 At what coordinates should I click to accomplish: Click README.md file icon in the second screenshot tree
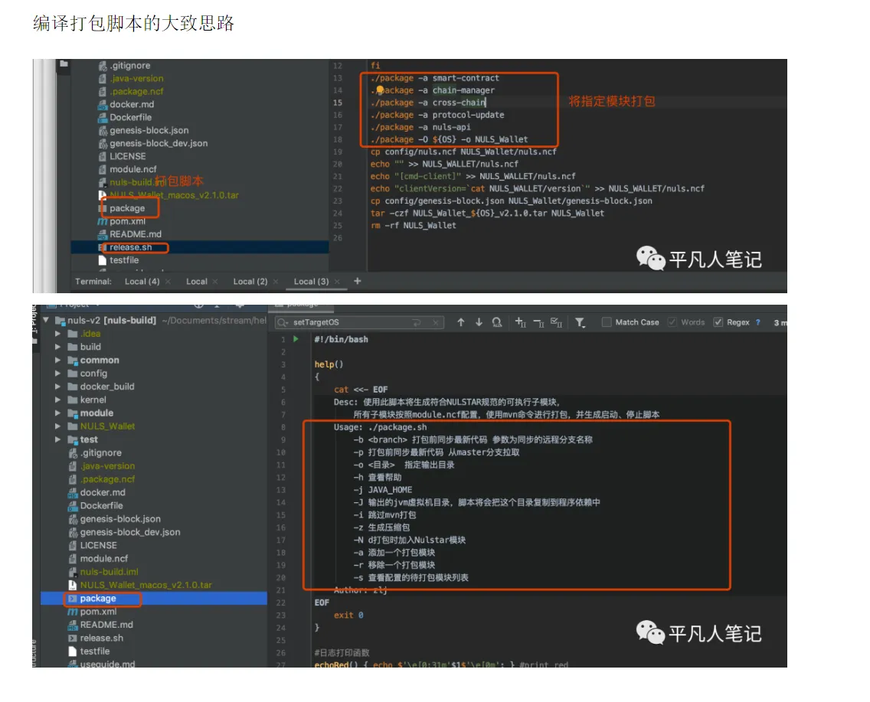(x=73, y=625)
